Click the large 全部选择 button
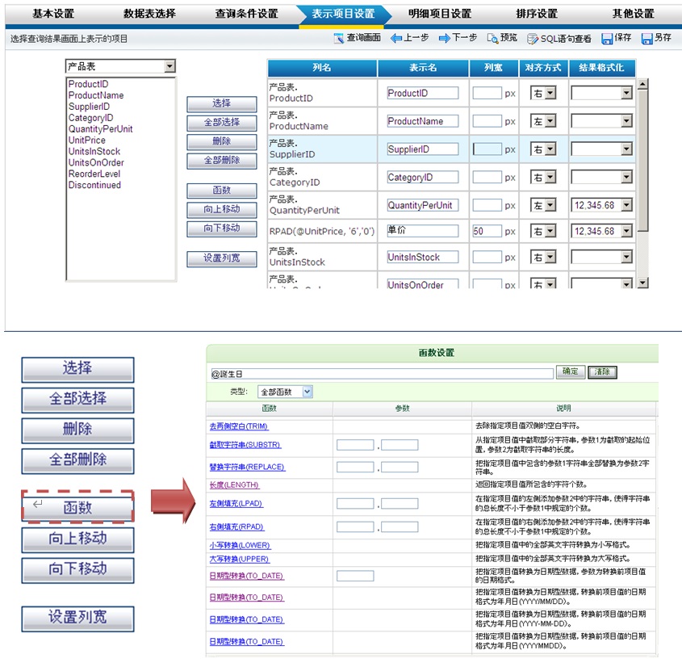 pos(77,400)
